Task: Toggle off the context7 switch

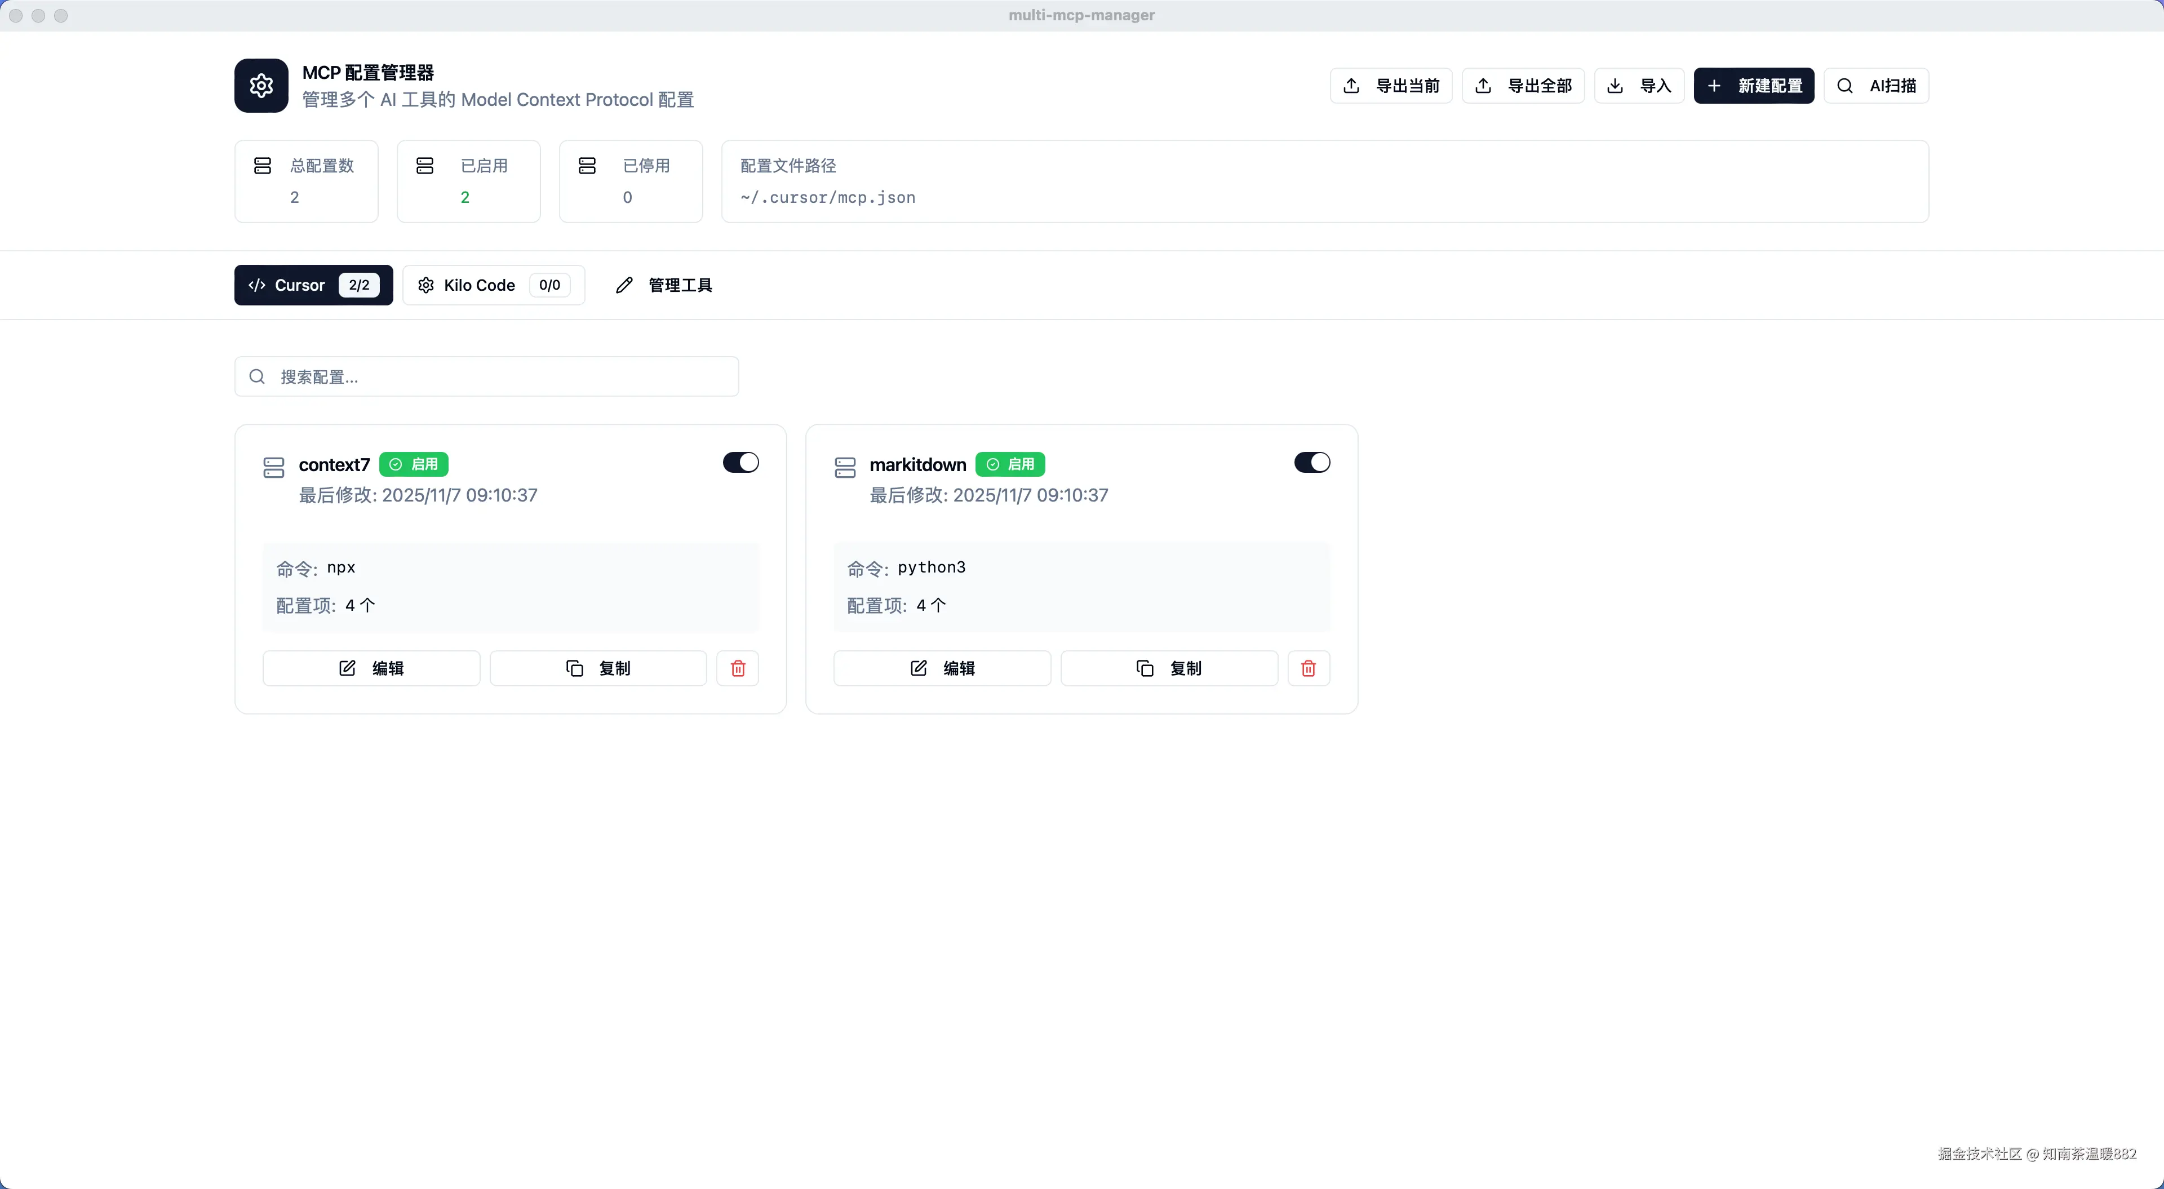Action: tap(740, 462)
